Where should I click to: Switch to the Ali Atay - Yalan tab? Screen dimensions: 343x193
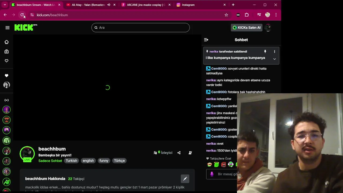tap(88, 5)
